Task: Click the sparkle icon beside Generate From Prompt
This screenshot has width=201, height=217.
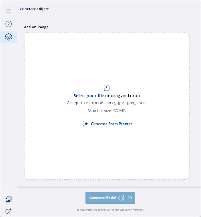Action: pos(85,124)
